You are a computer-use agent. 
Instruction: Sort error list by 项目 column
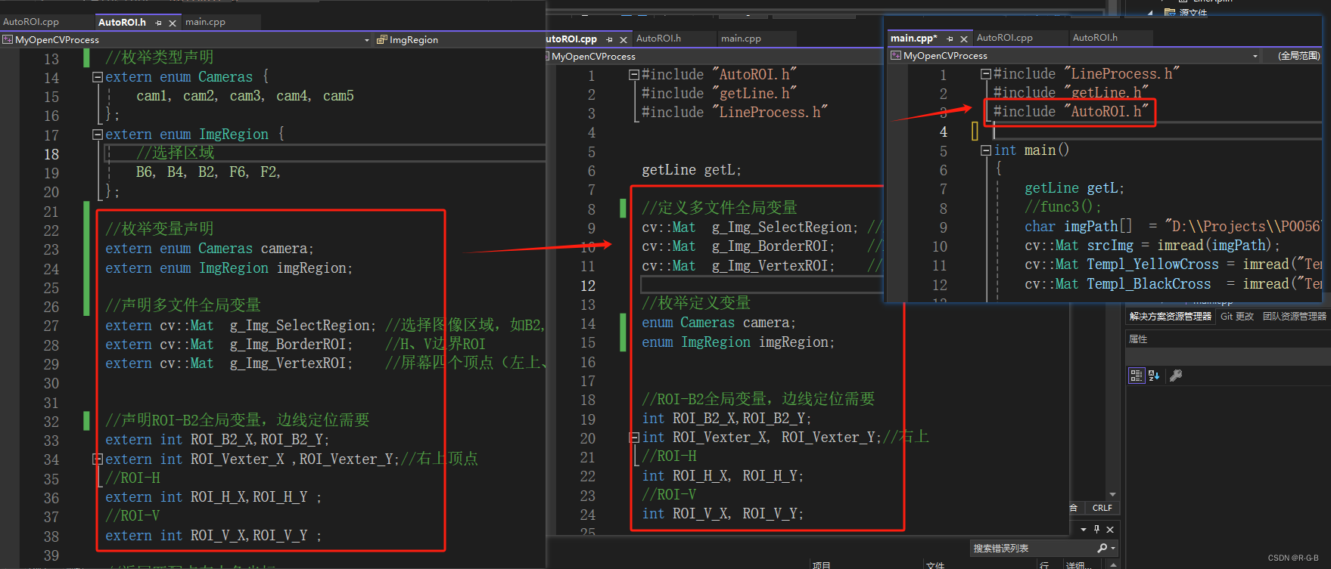(x=822, y=564)
